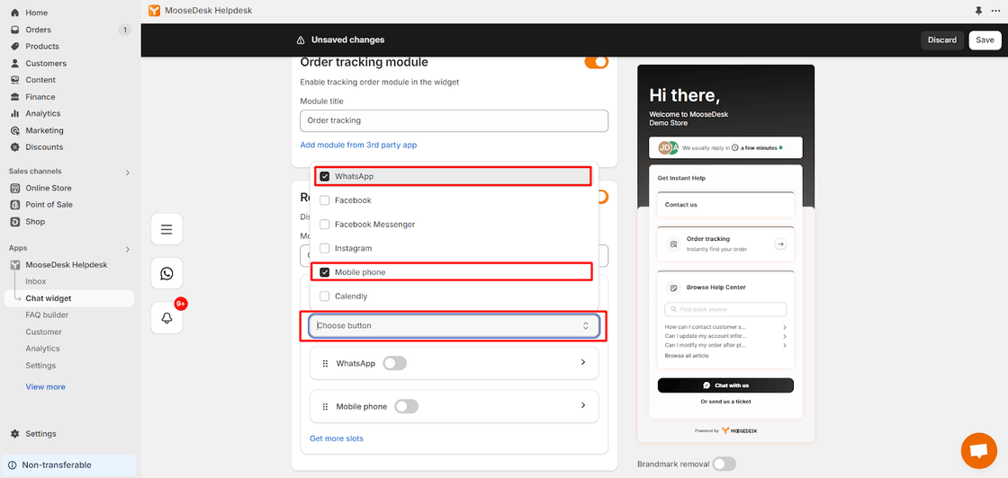
Task: Open the orange chat bubble launcher
Action: tap(978, 450)
